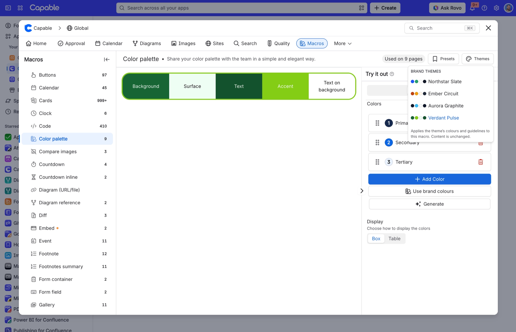Screen dimensions: 516x332
Task: Click the Create button in top bar
Action: 385,8
